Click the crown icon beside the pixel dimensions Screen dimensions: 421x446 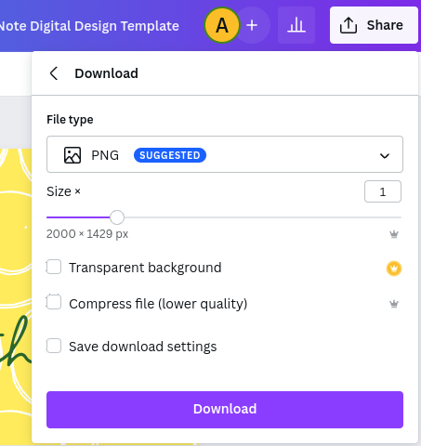[394, 234]
